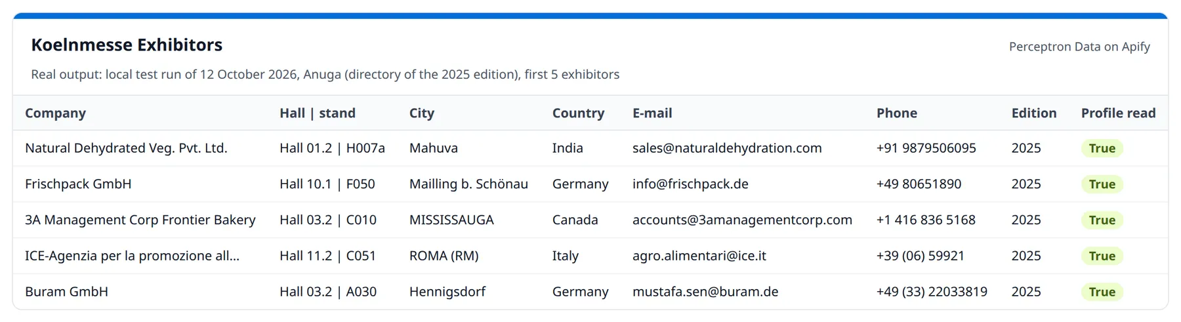Click phone number +39 (06) 59921
The width and height of the screenshot is (1181, 322).
[921, 256]
